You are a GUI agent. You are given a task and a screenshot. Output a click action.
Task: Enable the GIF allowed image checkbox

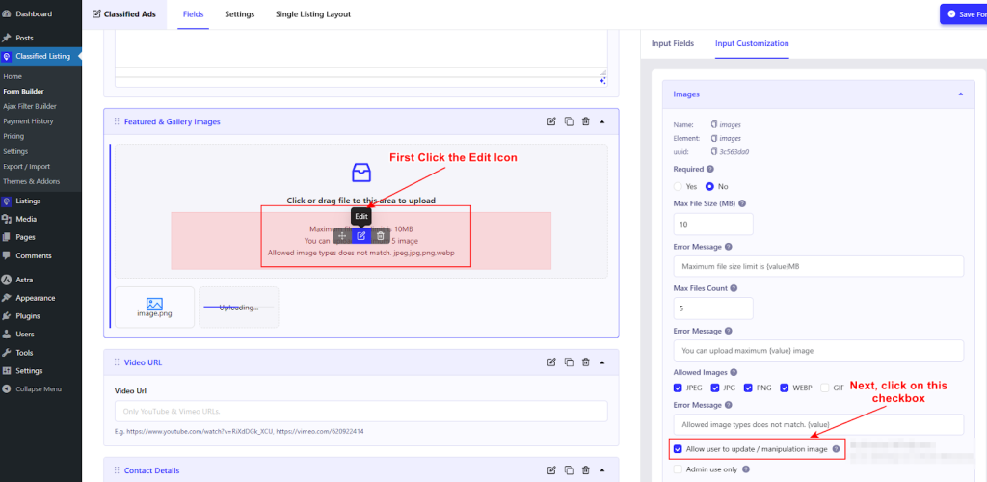tap(825, 388)
